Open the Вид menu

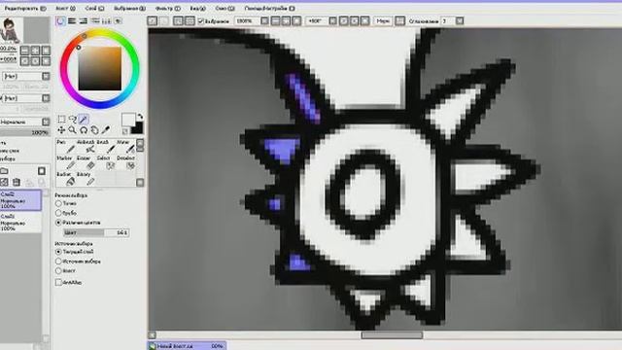197,8
